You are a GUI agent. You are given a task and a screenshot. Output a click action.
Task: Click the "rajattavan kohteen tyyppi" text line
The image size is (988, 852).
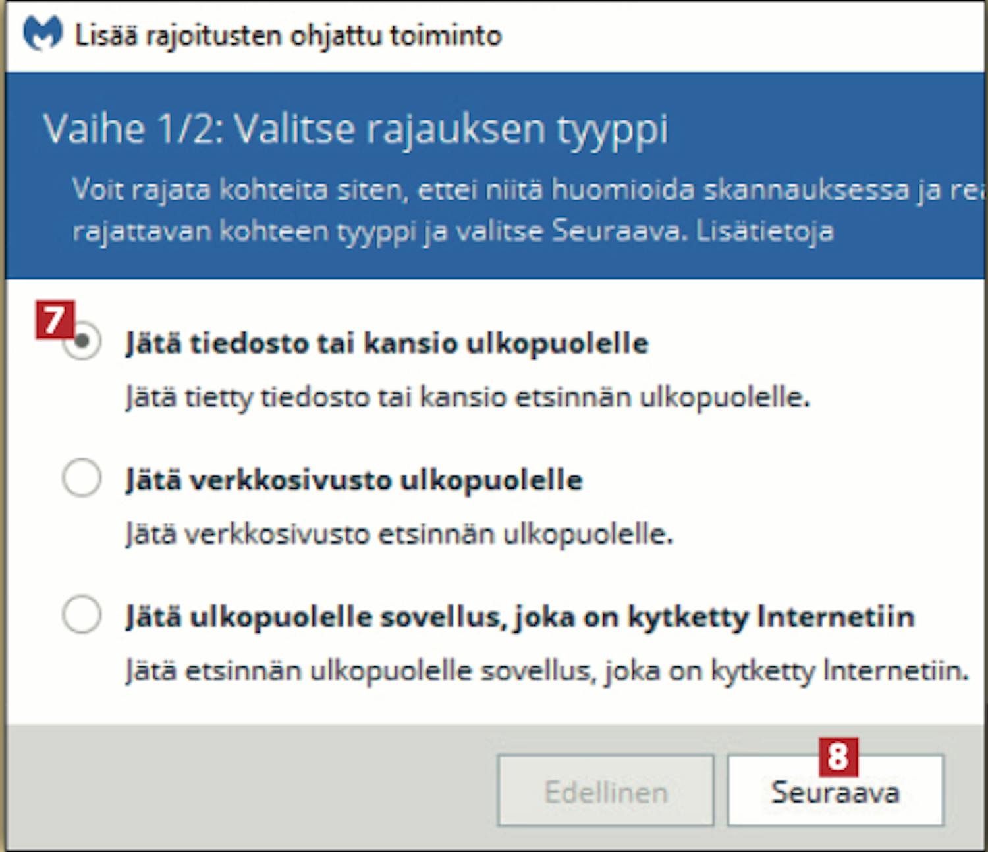453,231
